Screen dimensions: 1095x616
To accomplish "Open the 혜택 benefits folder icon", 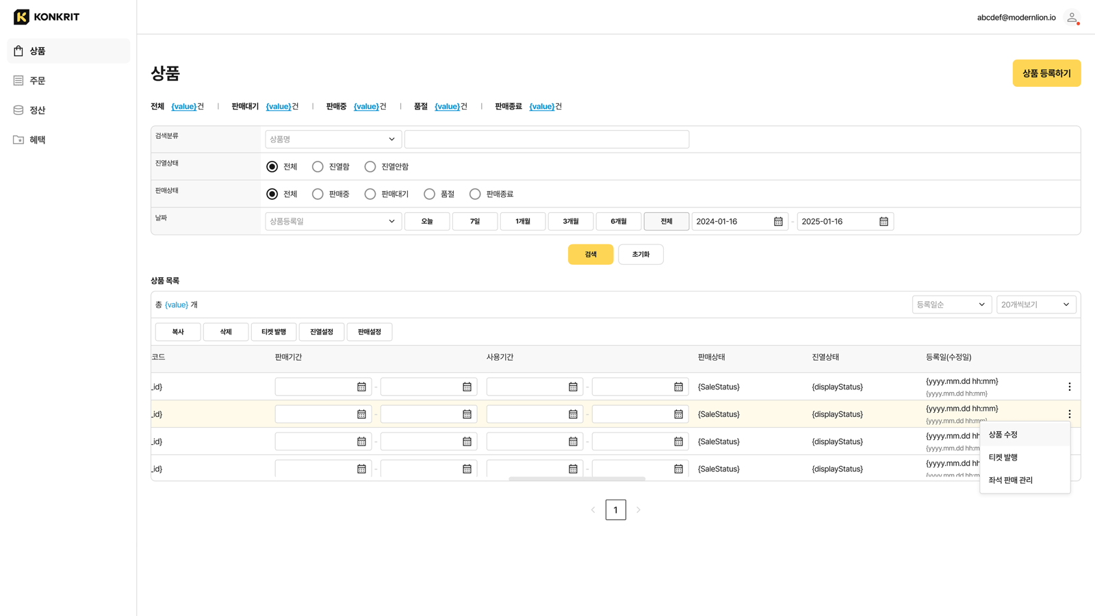I will [x=18, y=140].
